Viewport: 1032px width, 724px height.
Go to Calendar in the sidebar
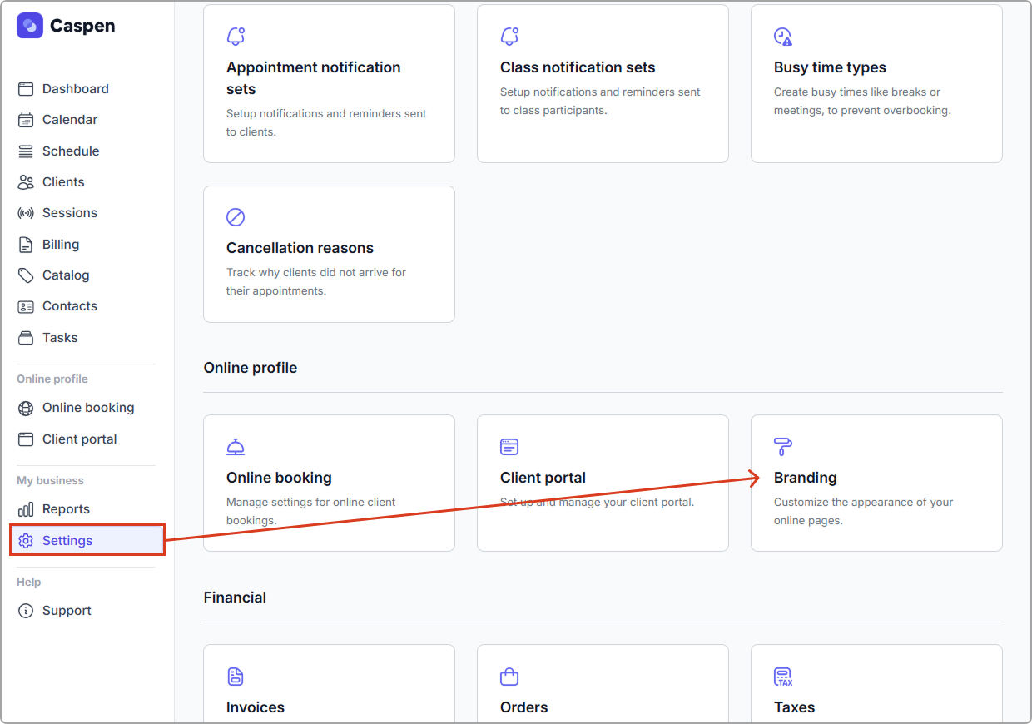click(x=69, y=120)
